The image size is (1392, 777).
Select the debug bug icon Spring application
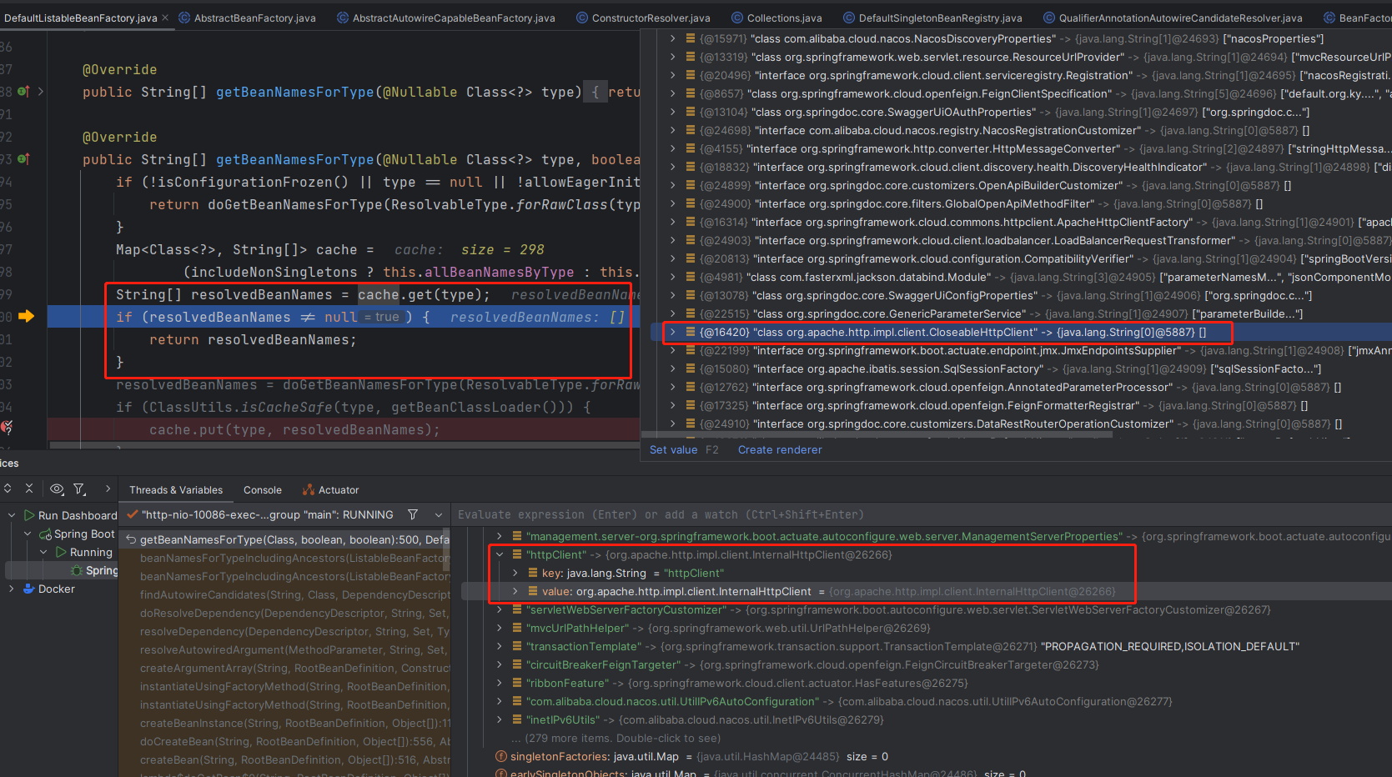[x=77, y=570]
